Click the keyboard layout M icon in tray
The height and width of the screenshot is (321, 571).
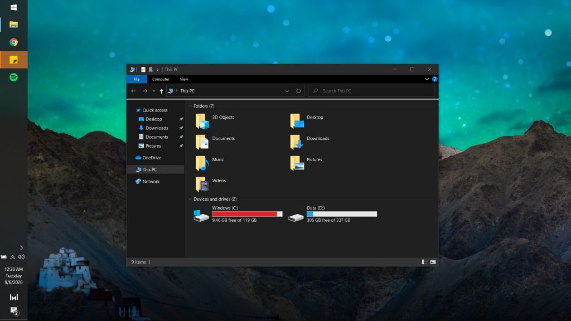pos(14,298)
